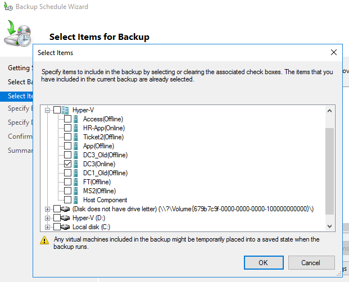The width and height of the screenshot is (349, 282).
Task: Click the Ticket2(Offline) VM icon
Action: tap(76, 137)
